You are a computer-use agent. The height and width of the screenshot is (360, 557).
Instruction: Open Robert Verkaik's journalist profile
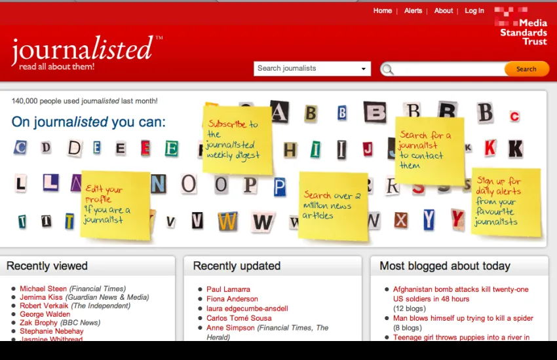[44, 306]
